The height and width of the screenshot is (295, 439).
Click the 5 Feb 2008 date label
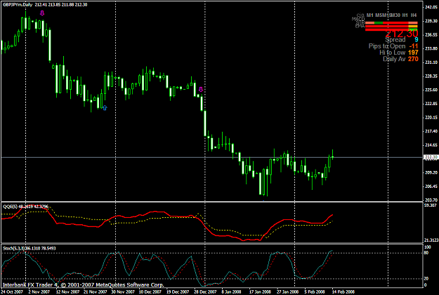pyautogui.click(x=315, y=292)
